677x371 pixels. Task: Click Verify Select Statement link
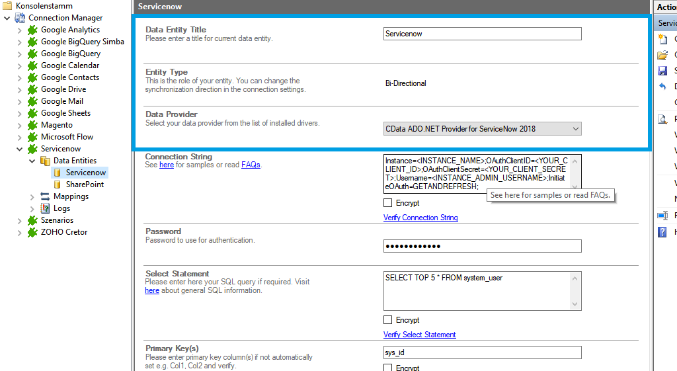point(419,335)
